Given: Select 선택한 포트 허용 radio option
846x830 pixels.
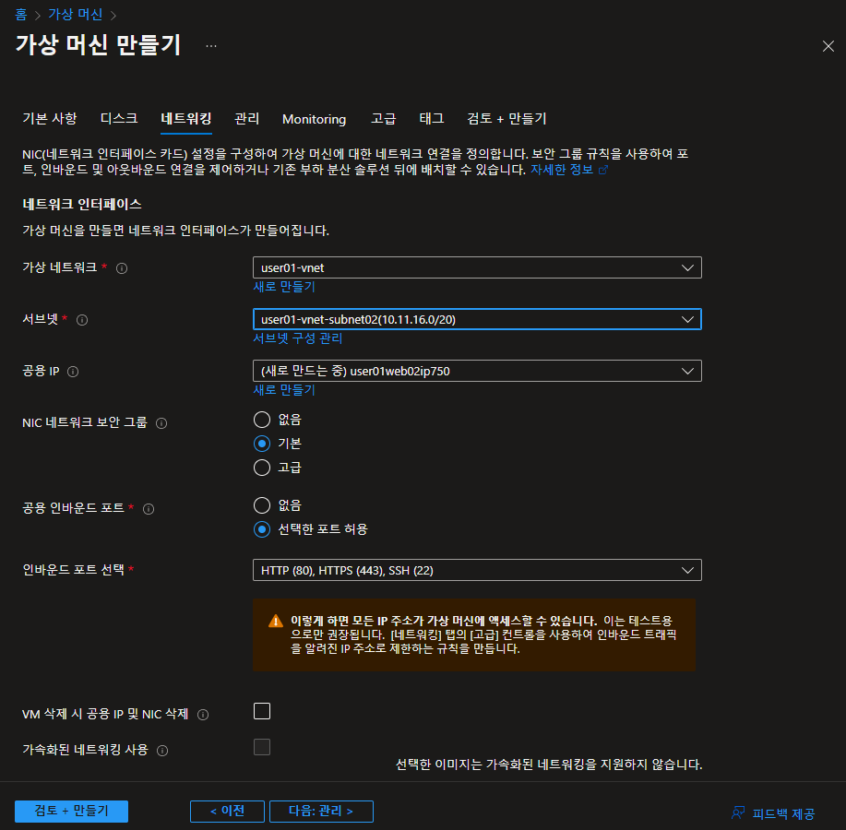Looking at the screenshot, I should pos(262,529).
